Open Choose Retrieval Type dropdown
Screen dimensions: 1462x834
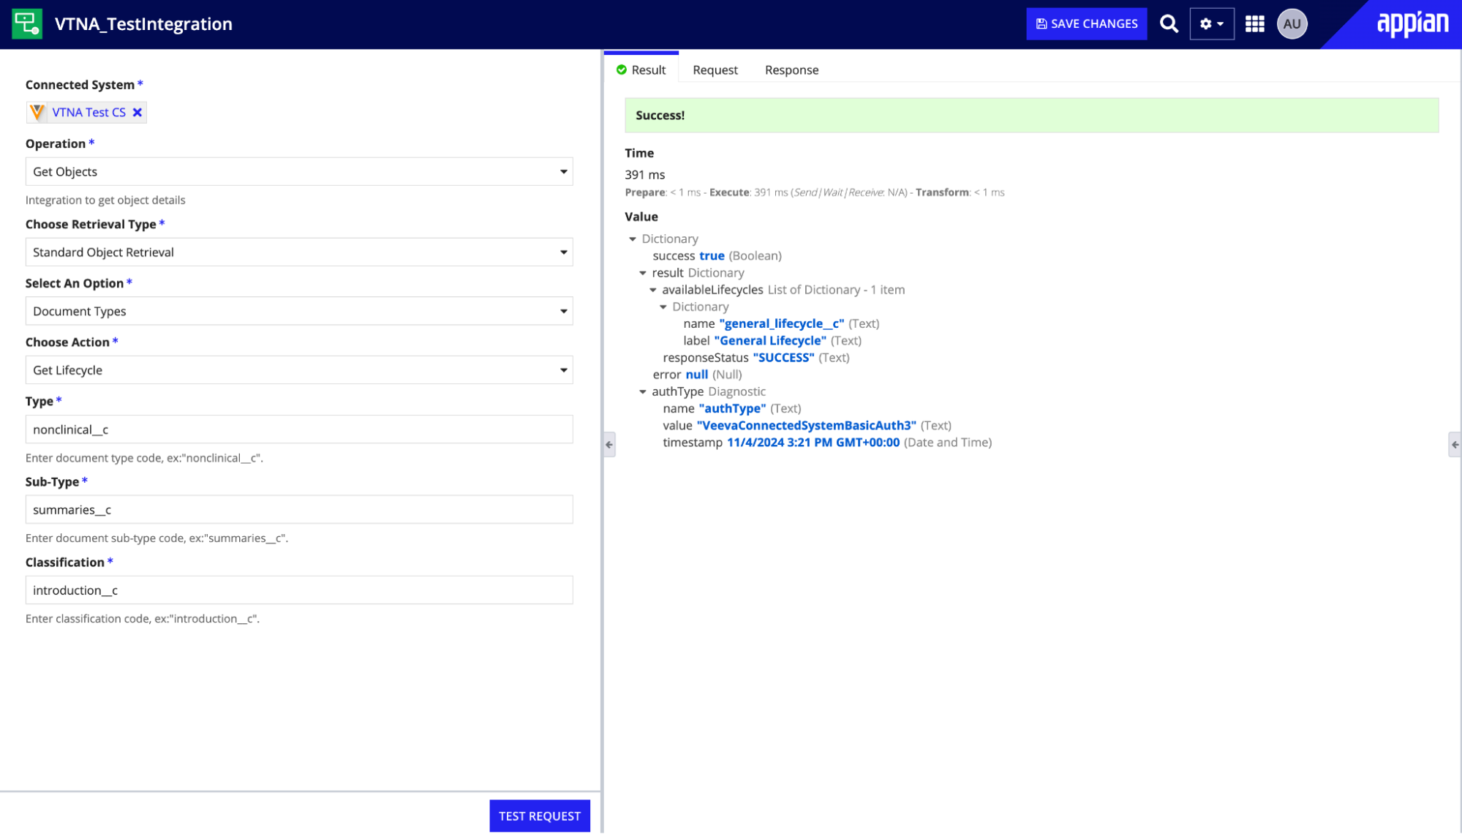tap(299, 252)
